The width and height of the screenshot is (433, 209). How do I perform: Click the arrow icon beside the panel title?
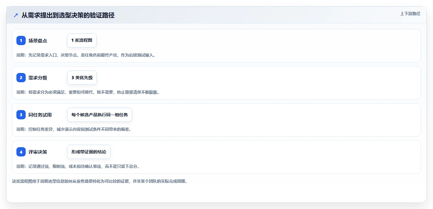[x=16, y=15]
